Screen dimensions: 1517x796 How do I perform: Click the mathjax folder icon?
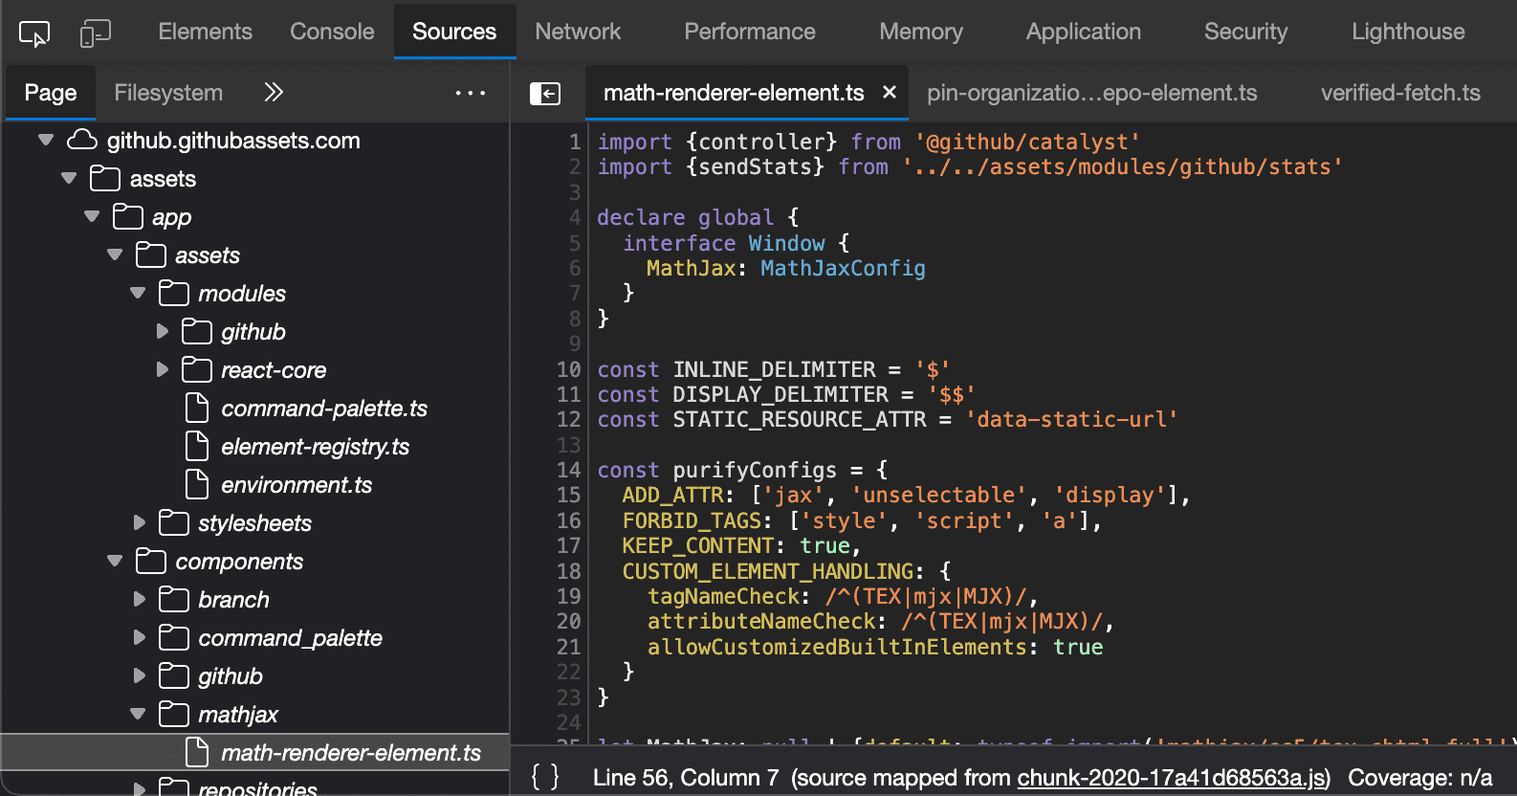point(174,714)
